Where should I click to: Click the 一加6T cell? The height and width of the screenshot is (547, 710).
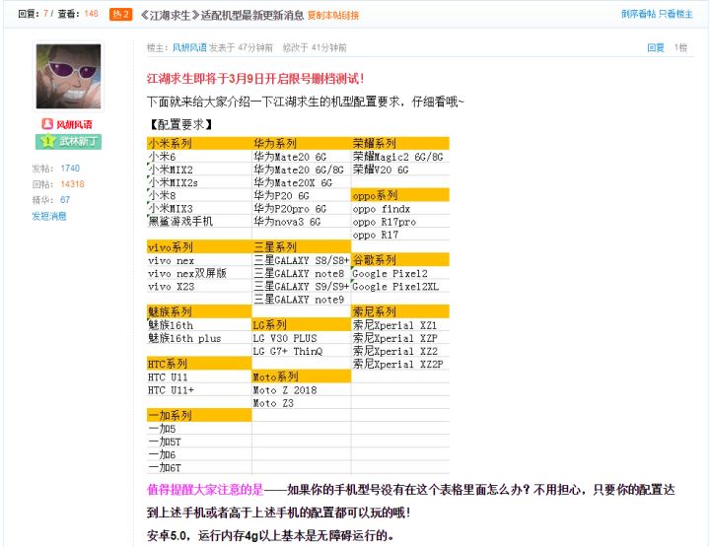tap(199, 467)
